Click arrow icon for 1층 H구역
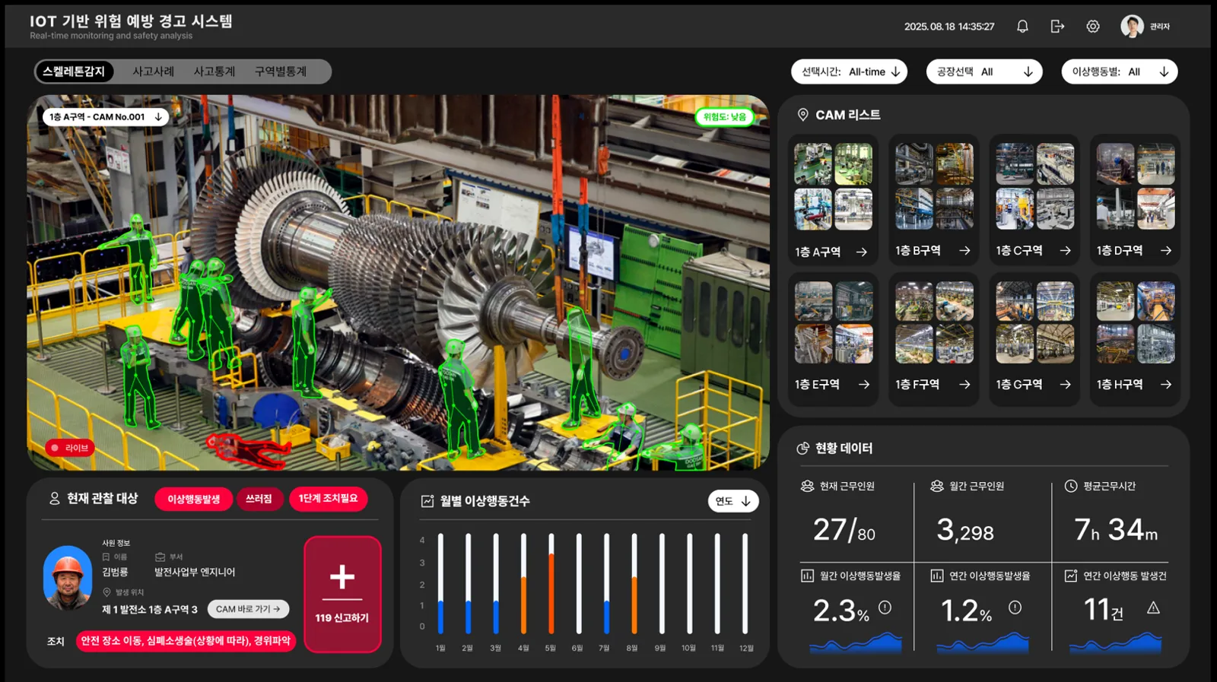 (1166, 385)
